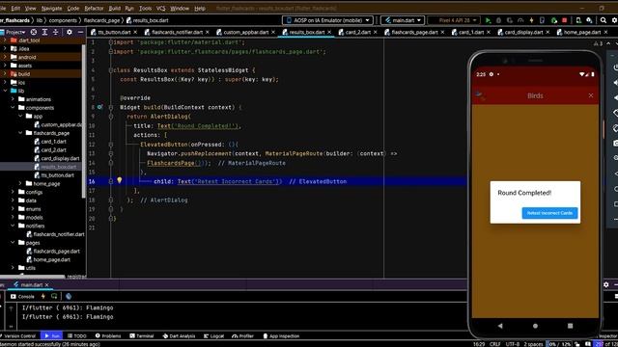Tap the emulator overview square button

570,326
